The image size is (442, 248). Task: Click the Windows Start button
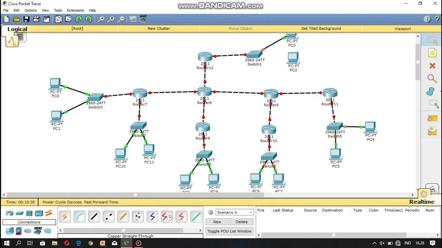click(7, 243)
